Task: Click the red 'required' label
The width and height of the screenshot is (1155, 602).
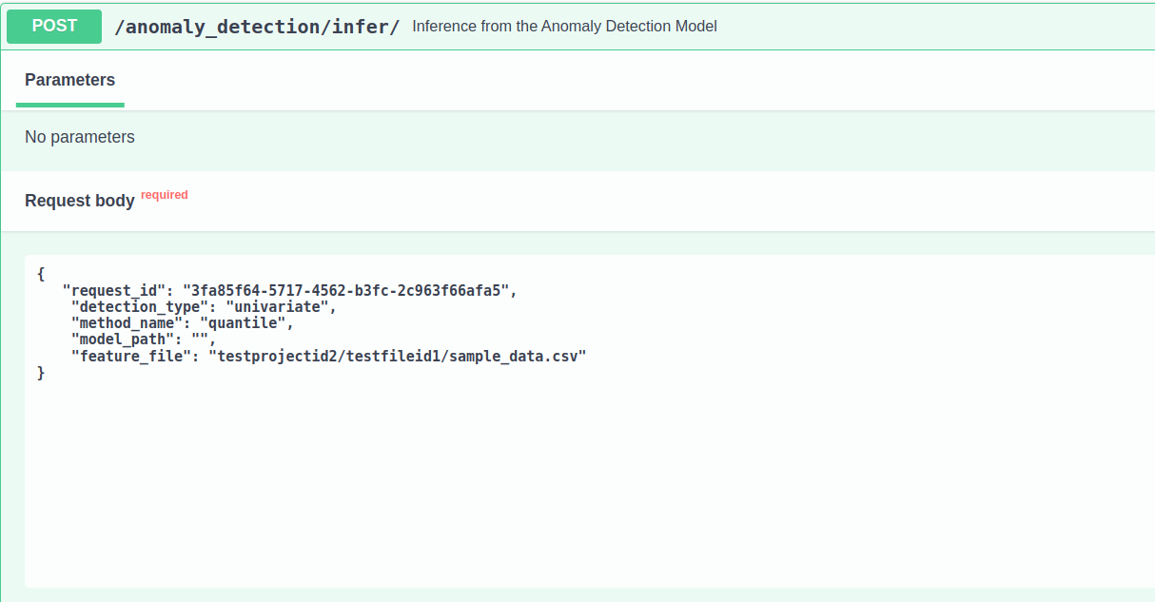Action: (x=165, y=195)
